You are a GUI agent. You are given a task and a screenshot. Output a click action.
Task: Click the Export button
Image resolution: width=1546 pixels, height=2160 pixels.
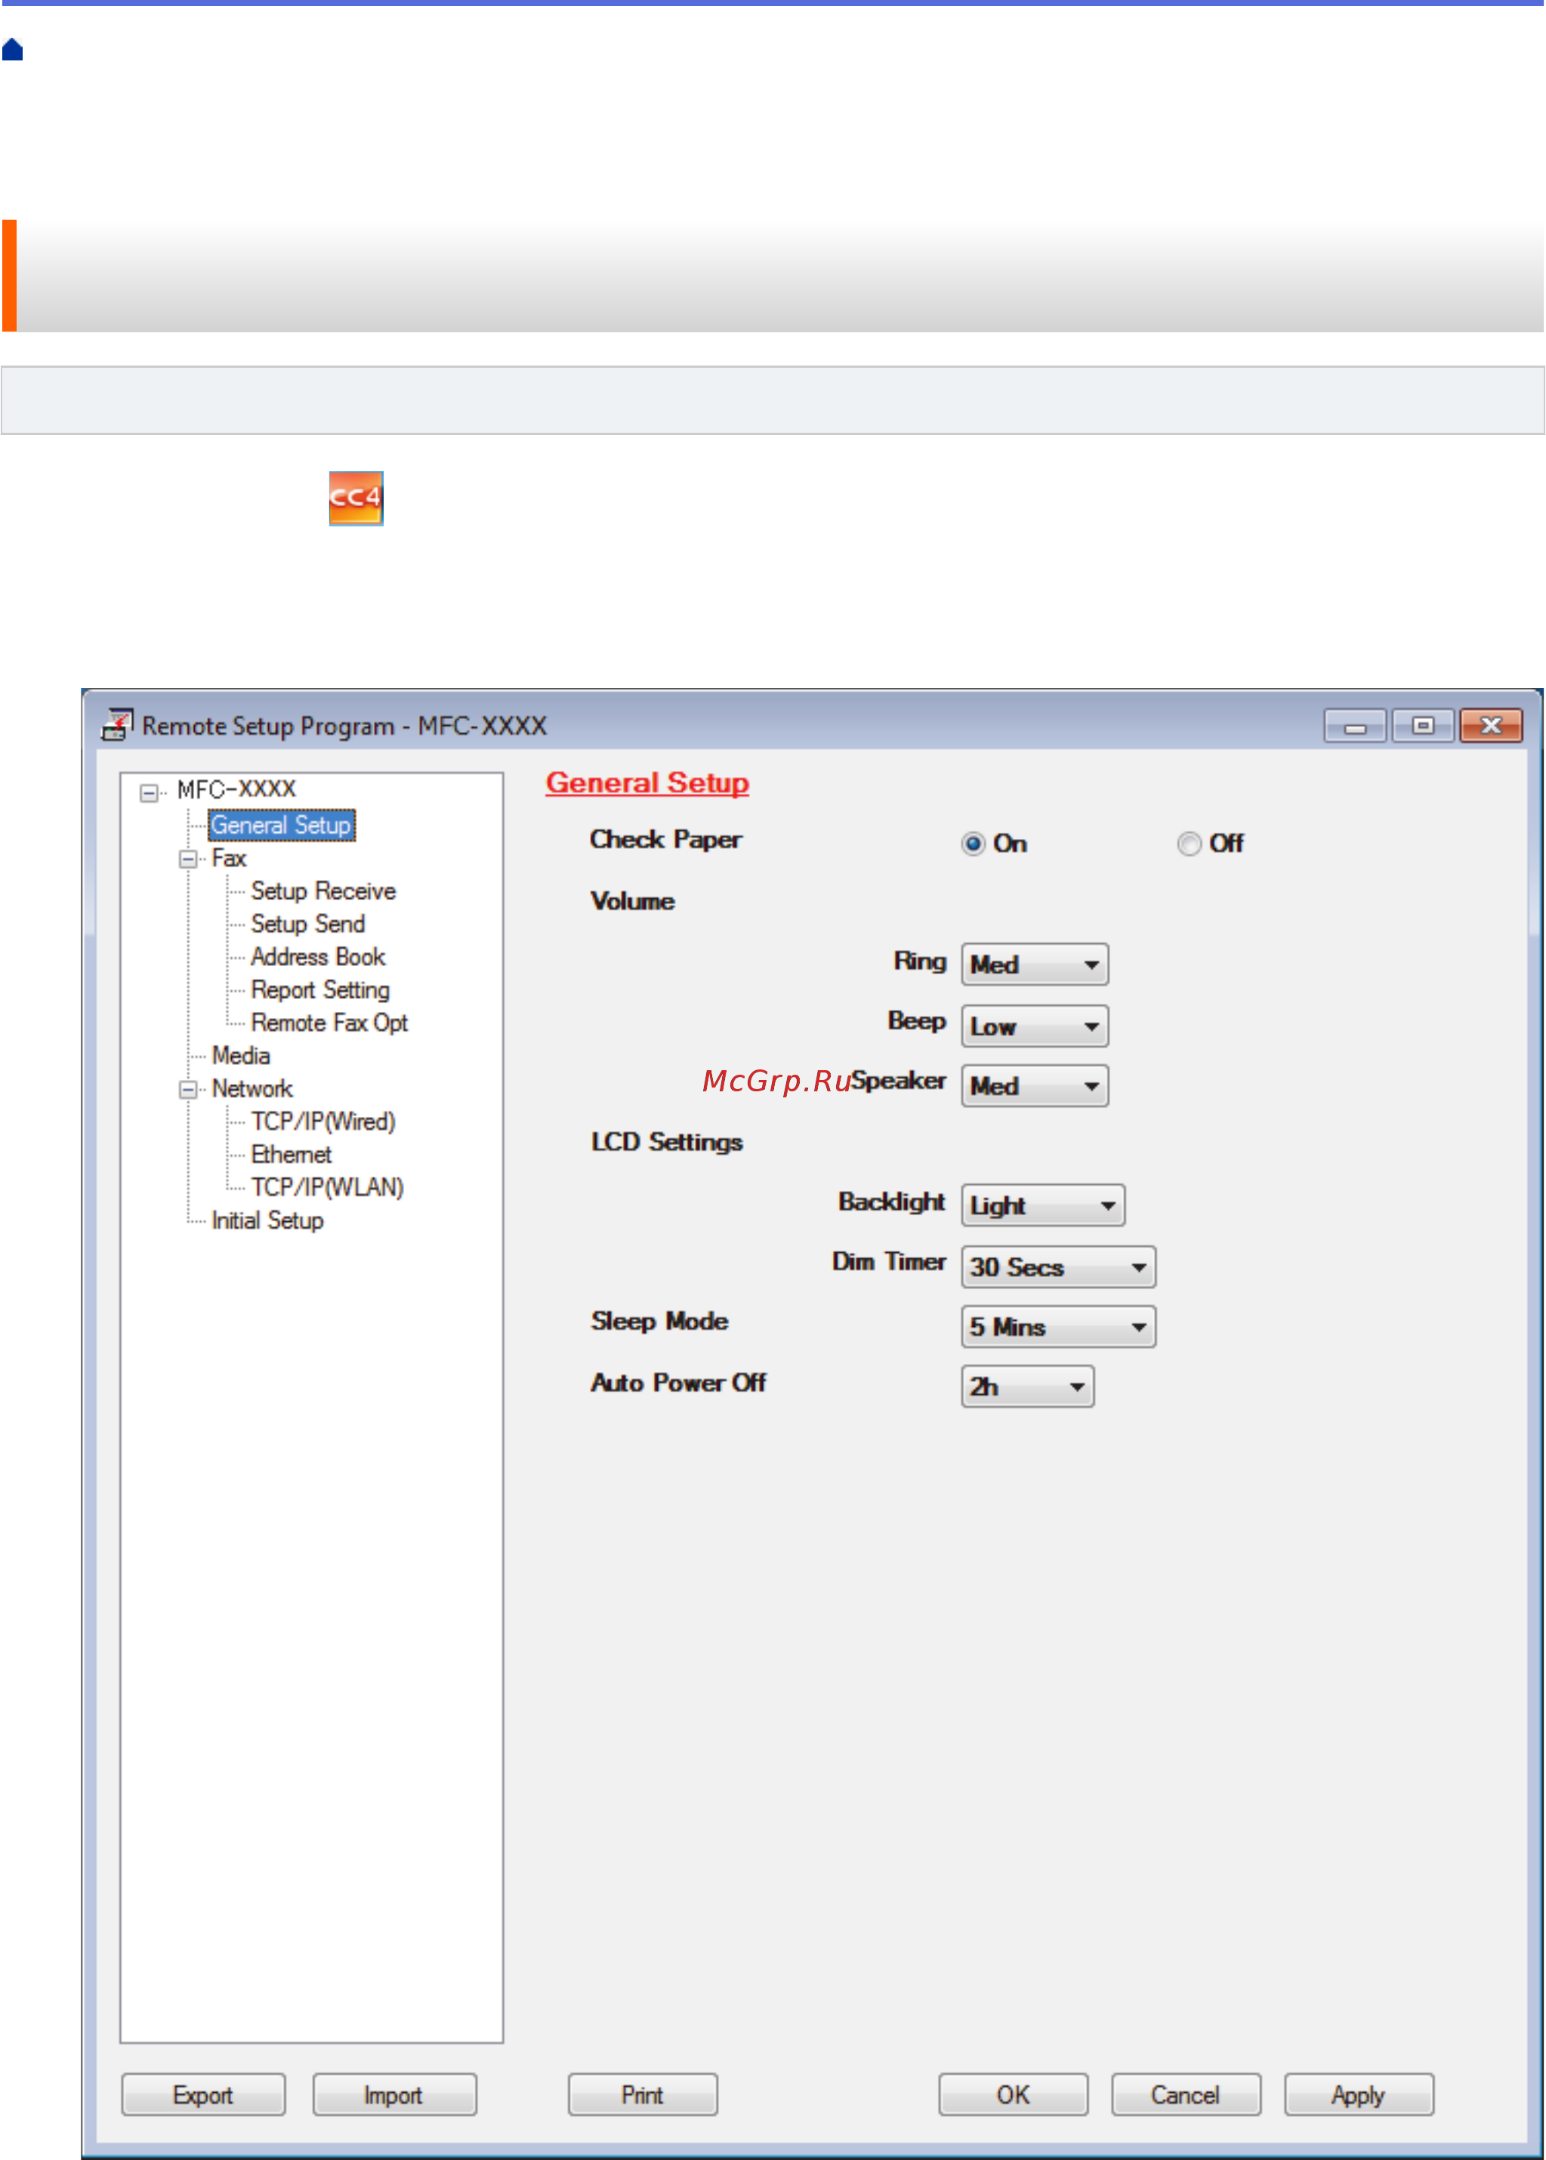coord(202,2094)
